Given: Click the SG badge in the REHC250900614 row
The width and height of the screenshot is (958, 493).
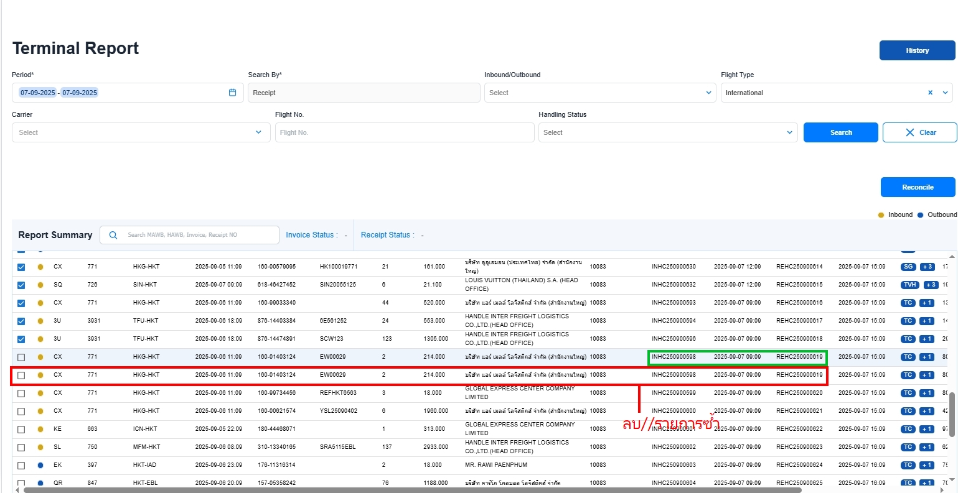Looking at the screenshot, I should [908, 267].
